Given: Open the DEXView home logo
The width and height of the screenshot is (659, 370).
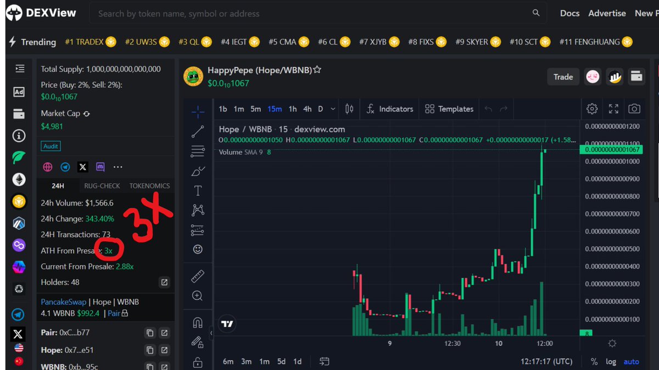Looking at the screenshot, I should tap(42, 13).
